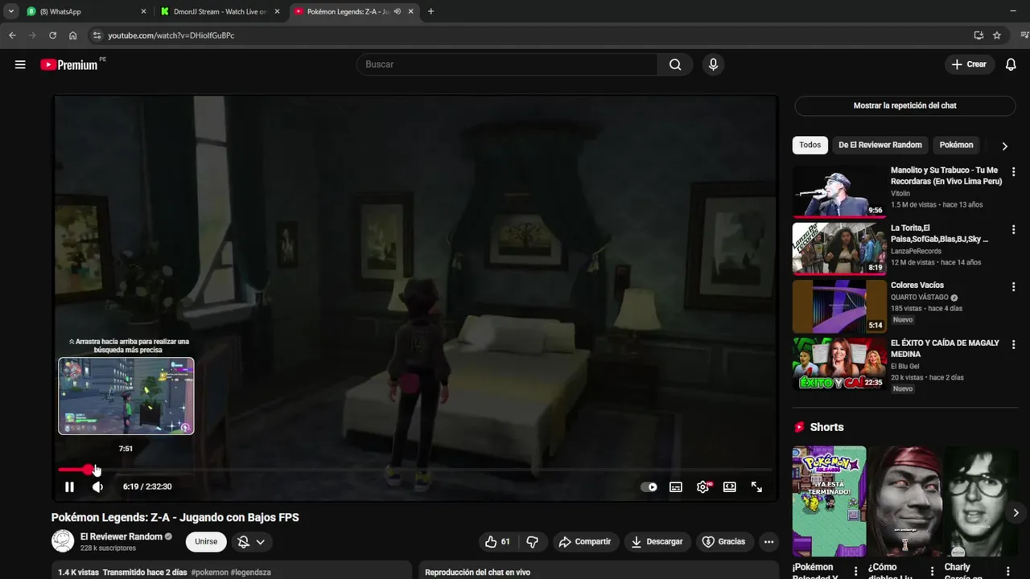Click the search magnifier button
1030x579 pixels.
click(675, 64)
